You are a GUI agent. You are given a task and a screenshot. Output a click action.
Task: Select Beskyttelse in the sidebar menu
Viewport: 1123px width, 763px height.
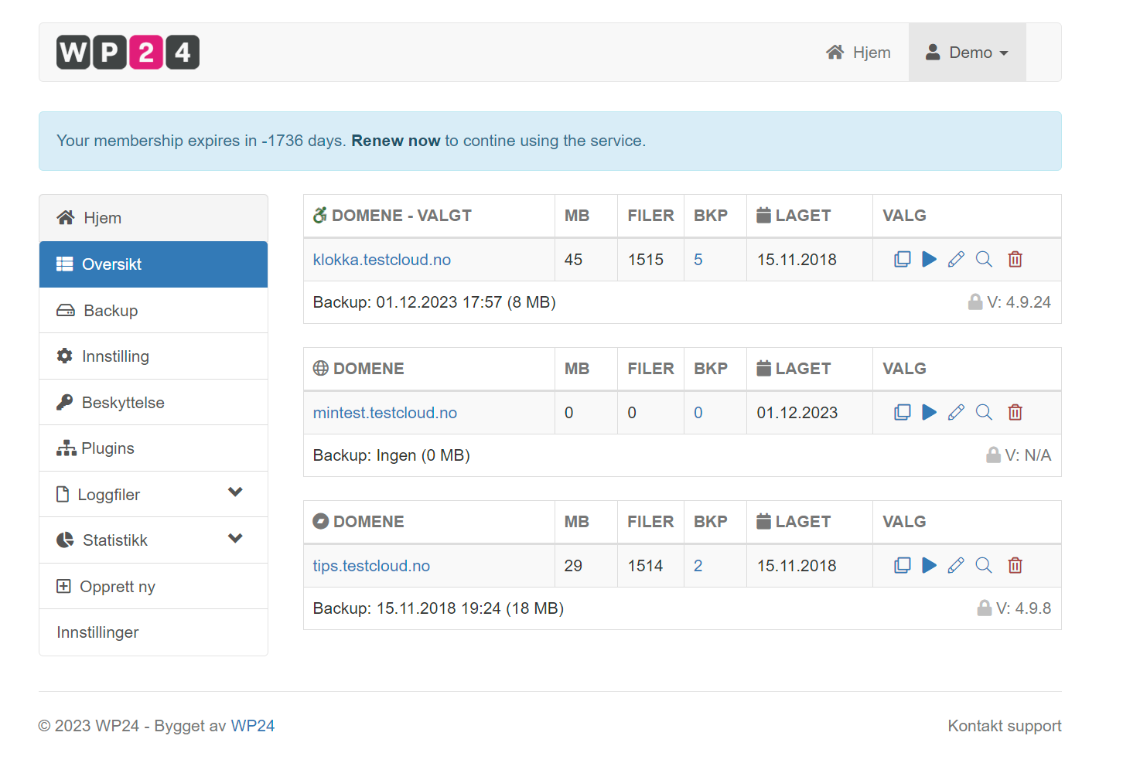123,403
